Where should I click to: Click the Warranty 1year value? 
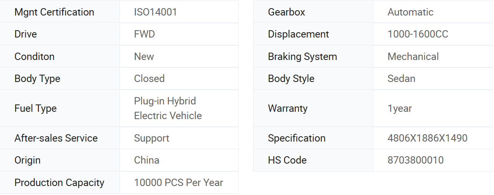click(400, 108)
